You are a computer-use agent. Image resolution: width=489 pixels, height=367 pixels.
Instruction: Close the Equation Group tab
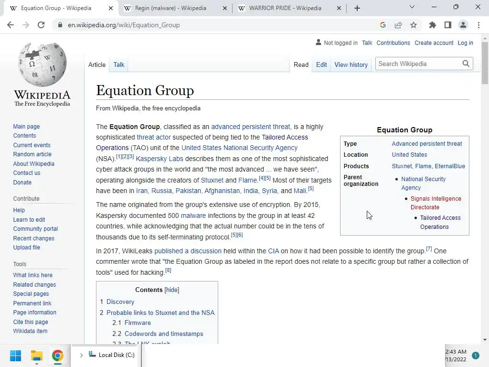(111, 8)
